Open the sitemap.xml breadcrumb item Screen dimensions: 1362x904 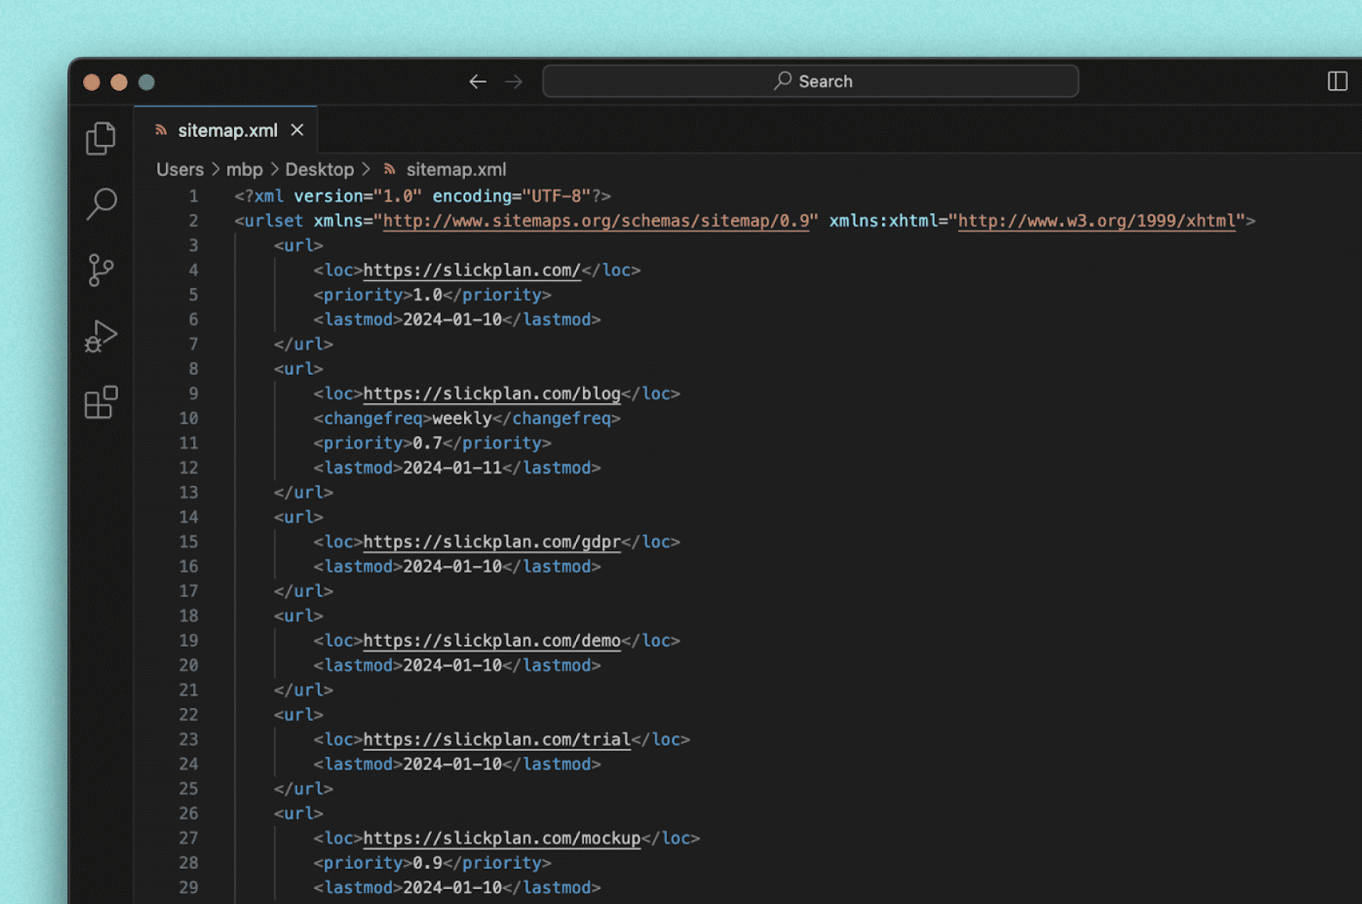(x=456, y=170)
